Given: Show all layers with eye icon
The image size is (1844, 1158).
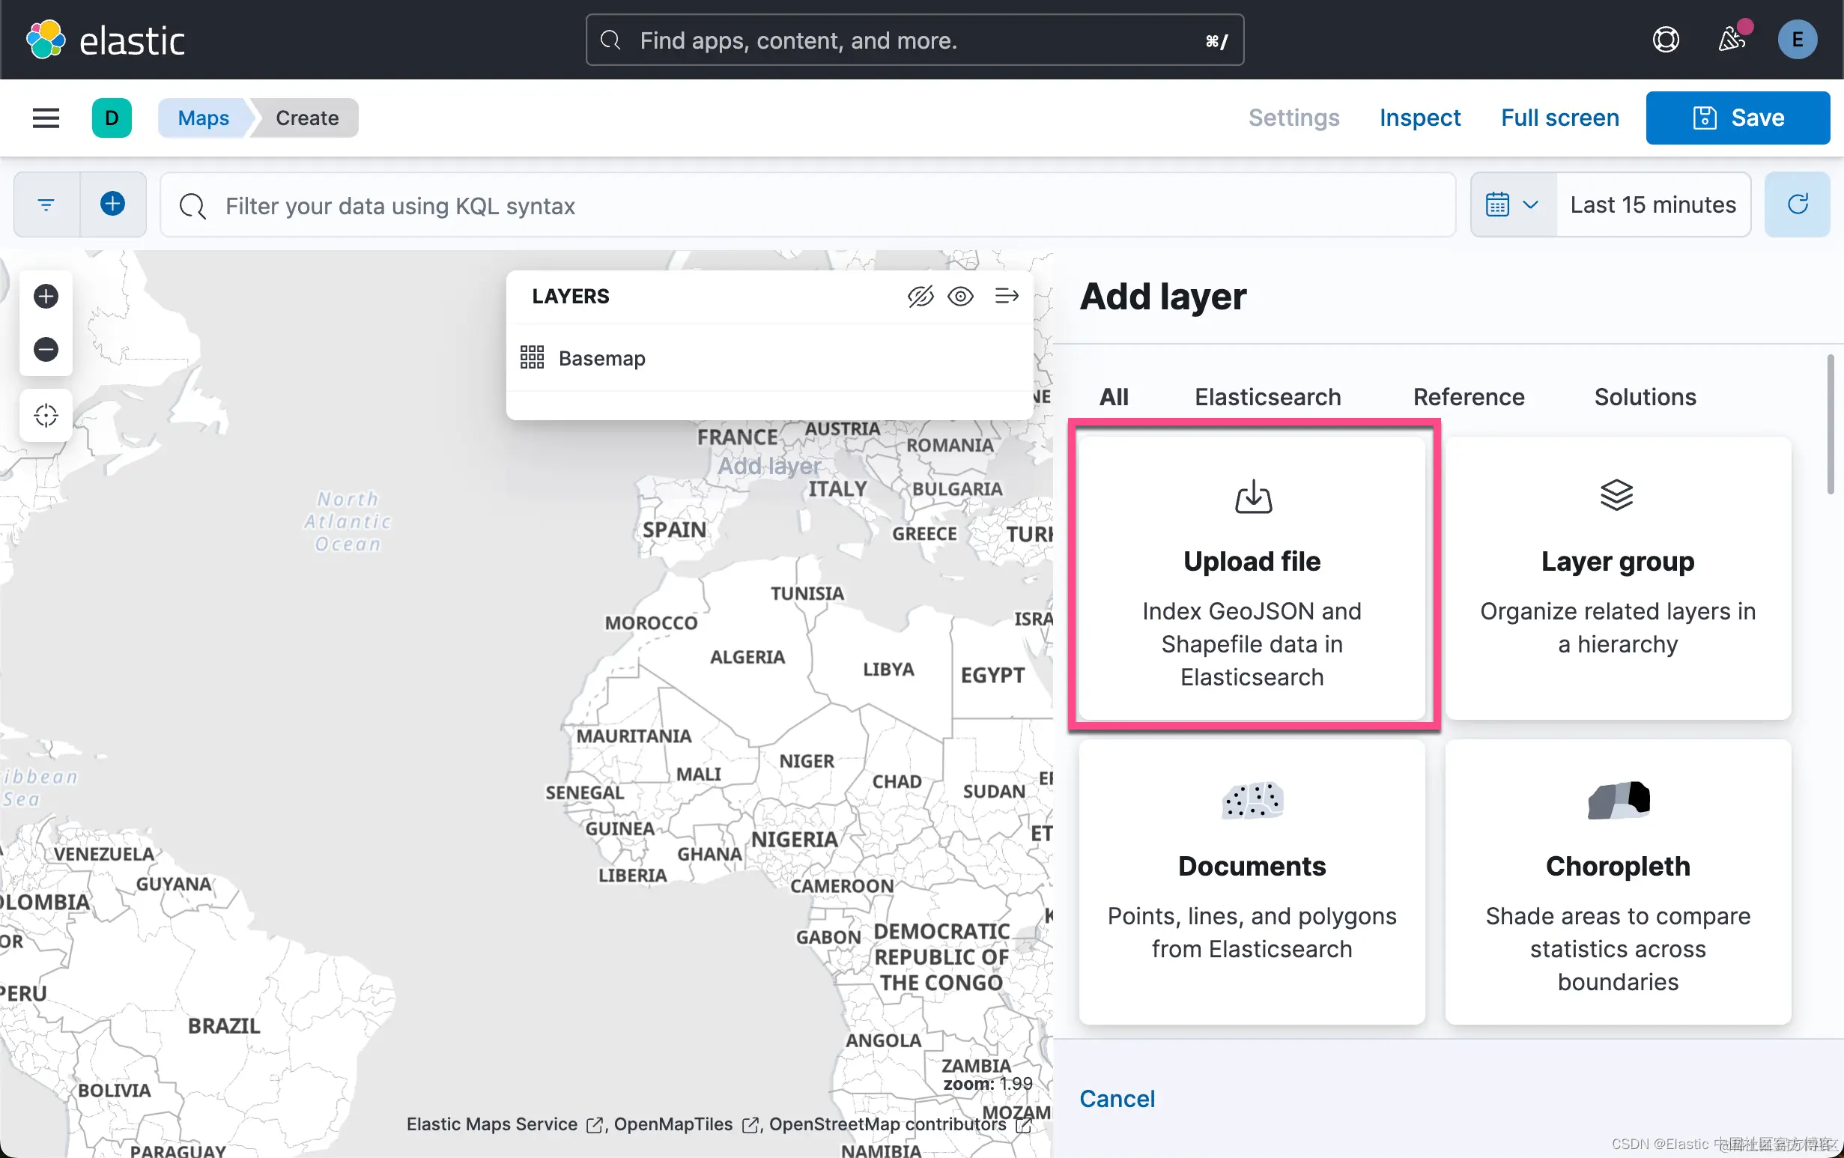Looking at the screenshot, I should click(x=960, y=297).
